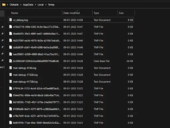Click the icon of file d19a5719-3f9d
This screenshot has height=128, width=170.
pos(11,27)
